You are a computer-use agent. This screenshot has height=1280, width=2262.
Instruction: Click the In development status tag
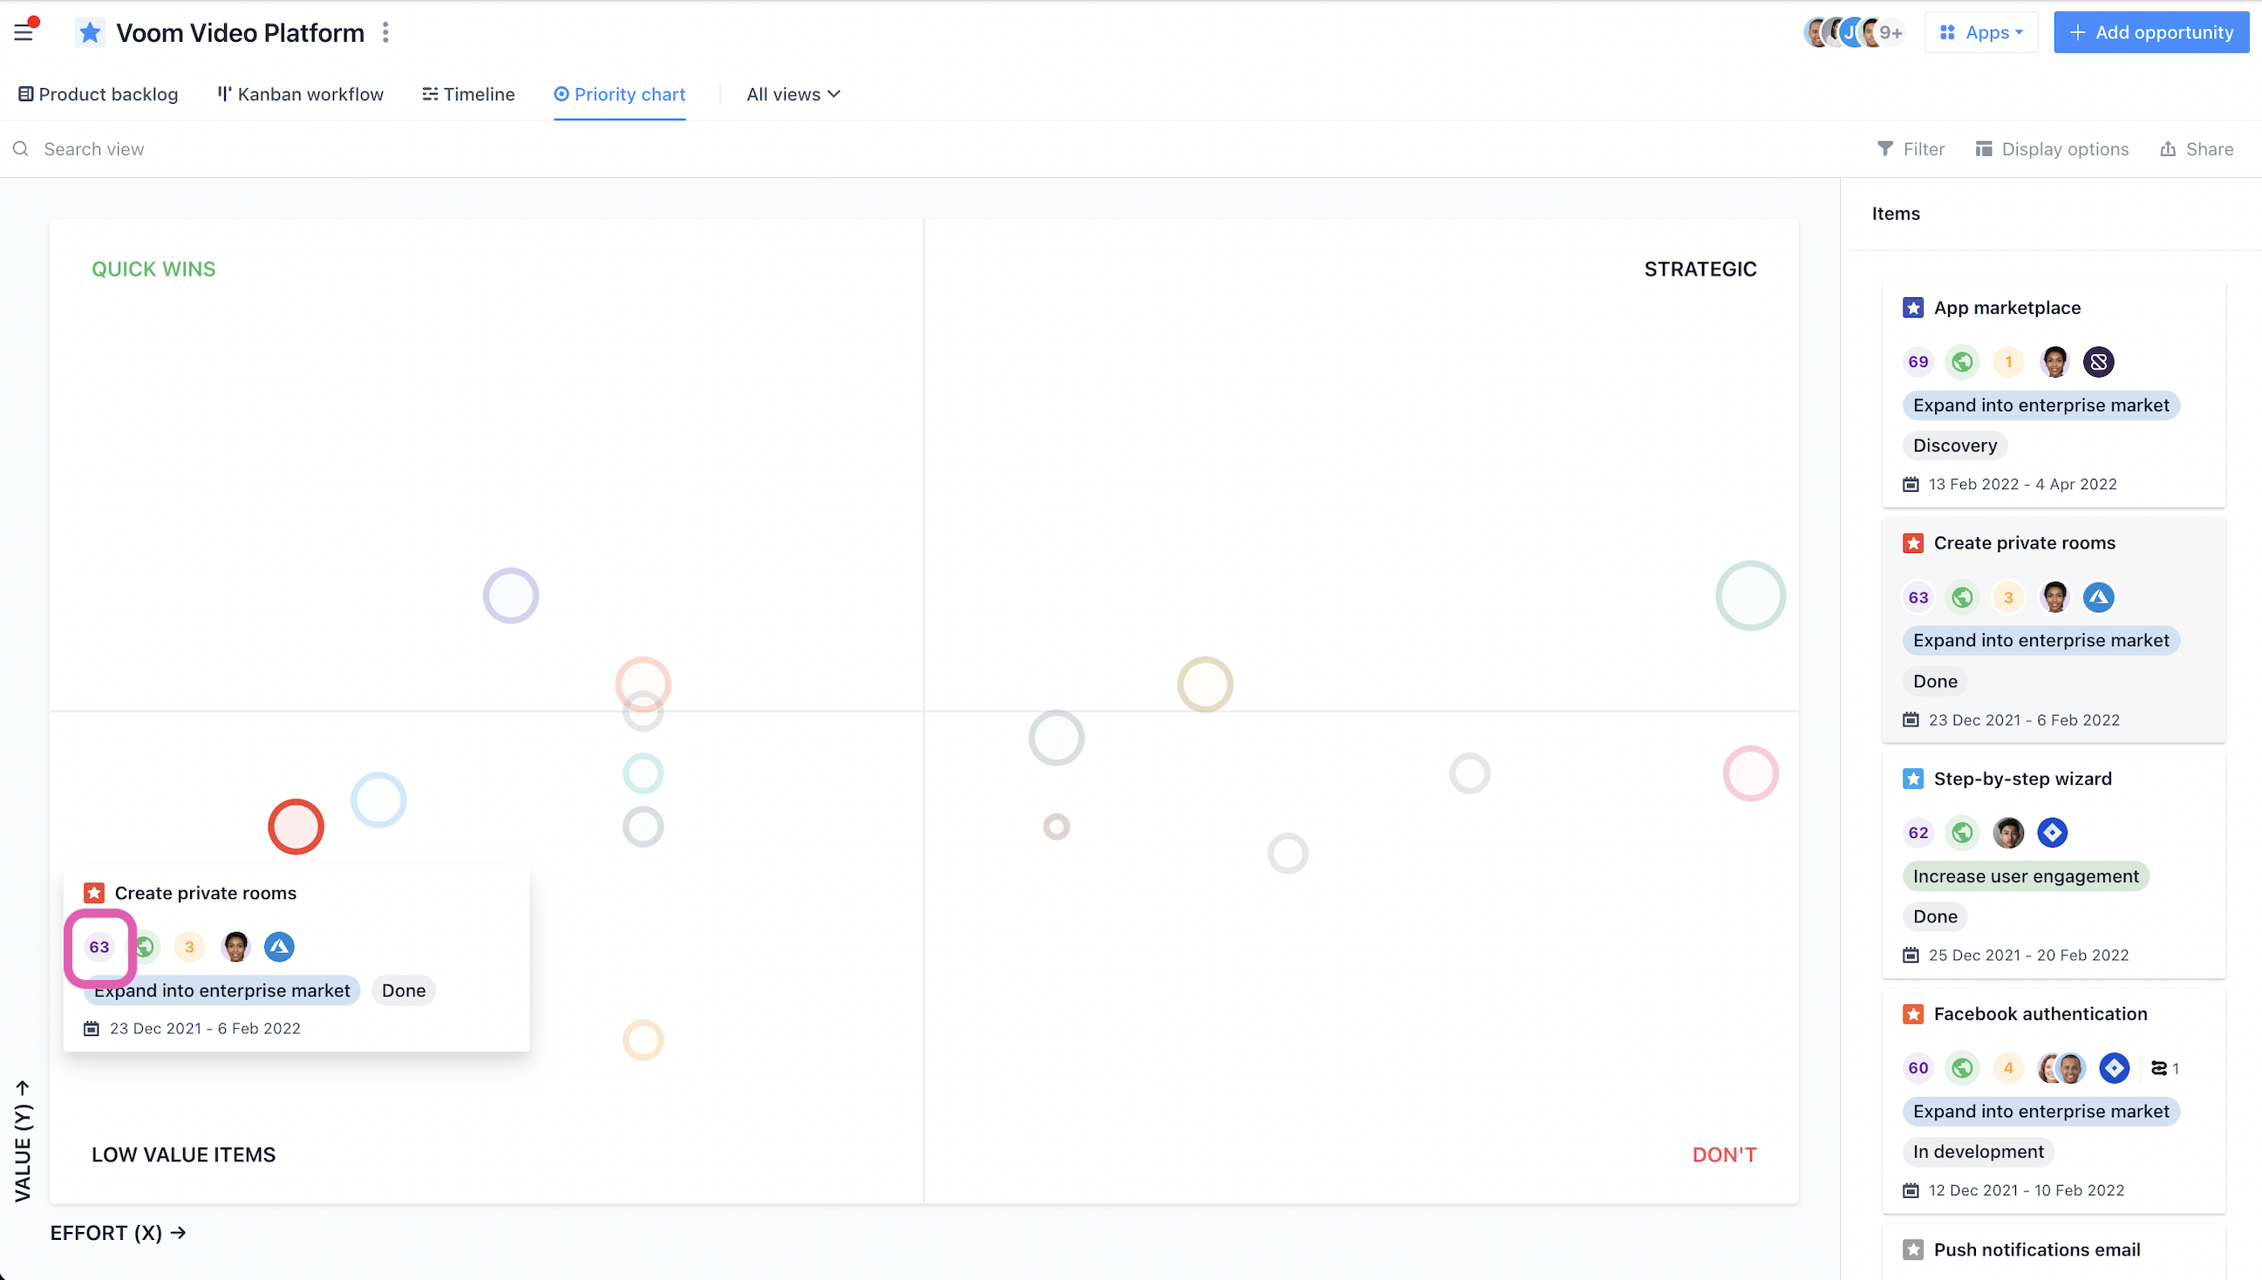click(x=1978, y=1152)
